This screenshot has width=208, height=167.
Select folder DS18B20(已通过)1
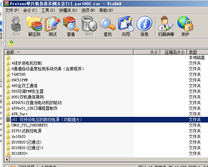pos(27,148)
